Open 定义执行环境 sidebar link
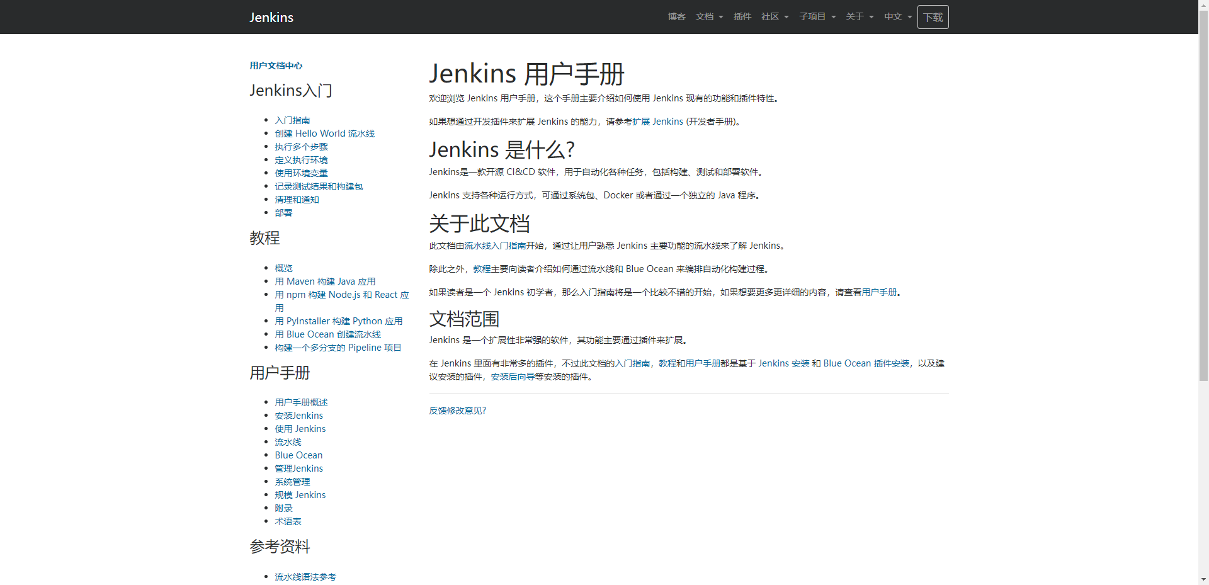Viewport: 1209px width, 585px height. (301, 160)
